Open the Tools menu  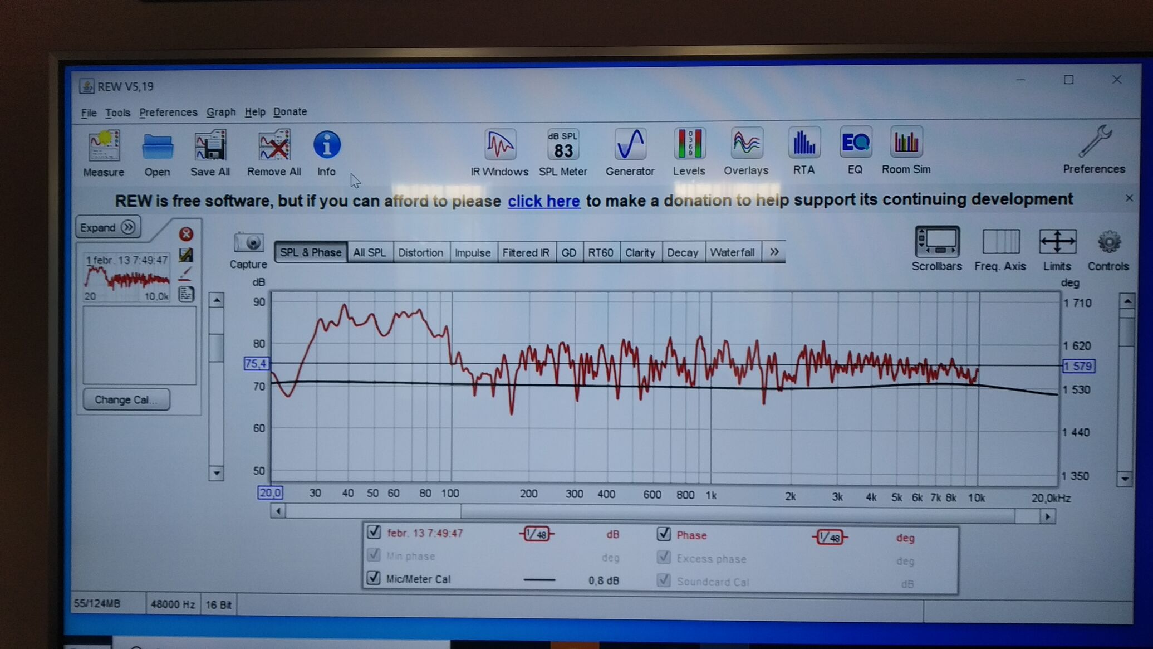[117, 113]
